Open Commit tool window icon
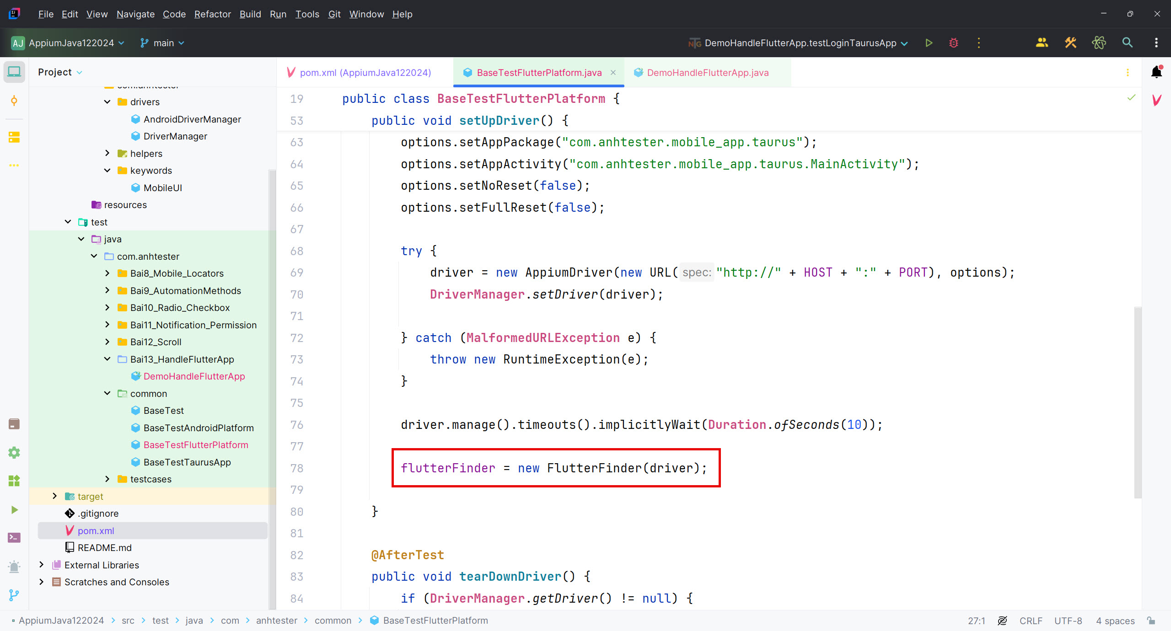1171x631 pixels. pyautogui.click(x=14, y=101)
